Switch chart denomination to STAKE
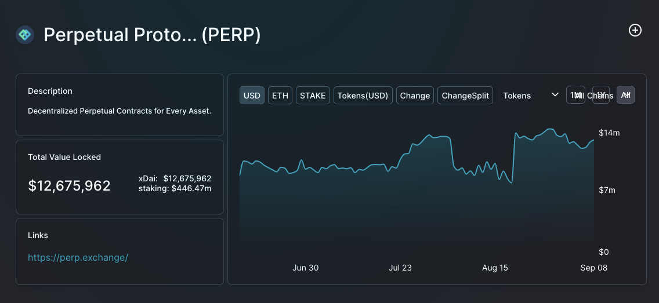 313,95
